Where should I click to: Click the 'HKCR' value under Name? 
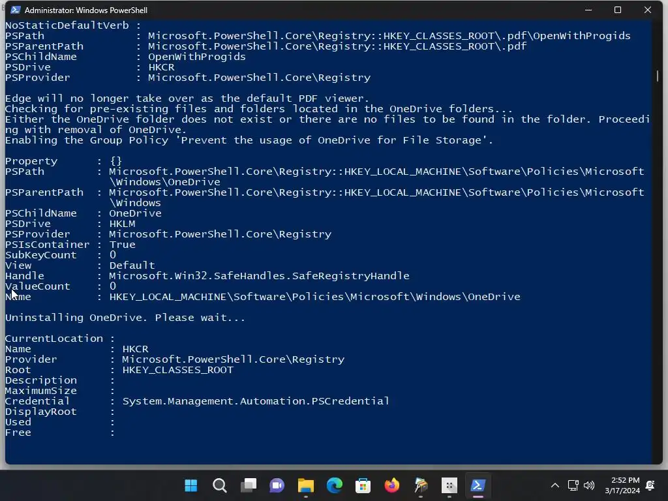pyautogui.click(x=136, y=349)
